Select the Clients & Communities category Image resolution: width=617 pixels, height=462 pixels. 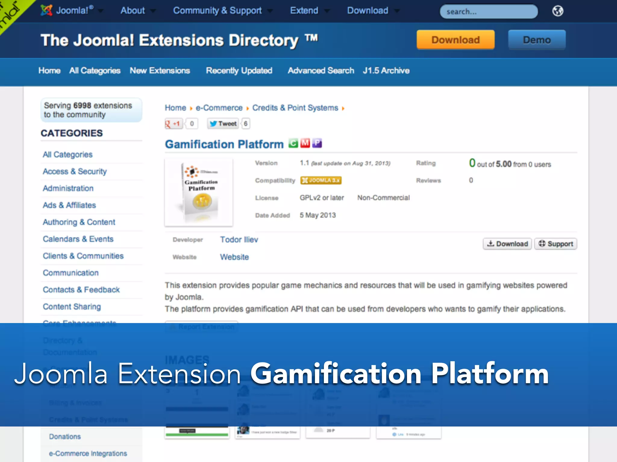click(x=83, y=256)
